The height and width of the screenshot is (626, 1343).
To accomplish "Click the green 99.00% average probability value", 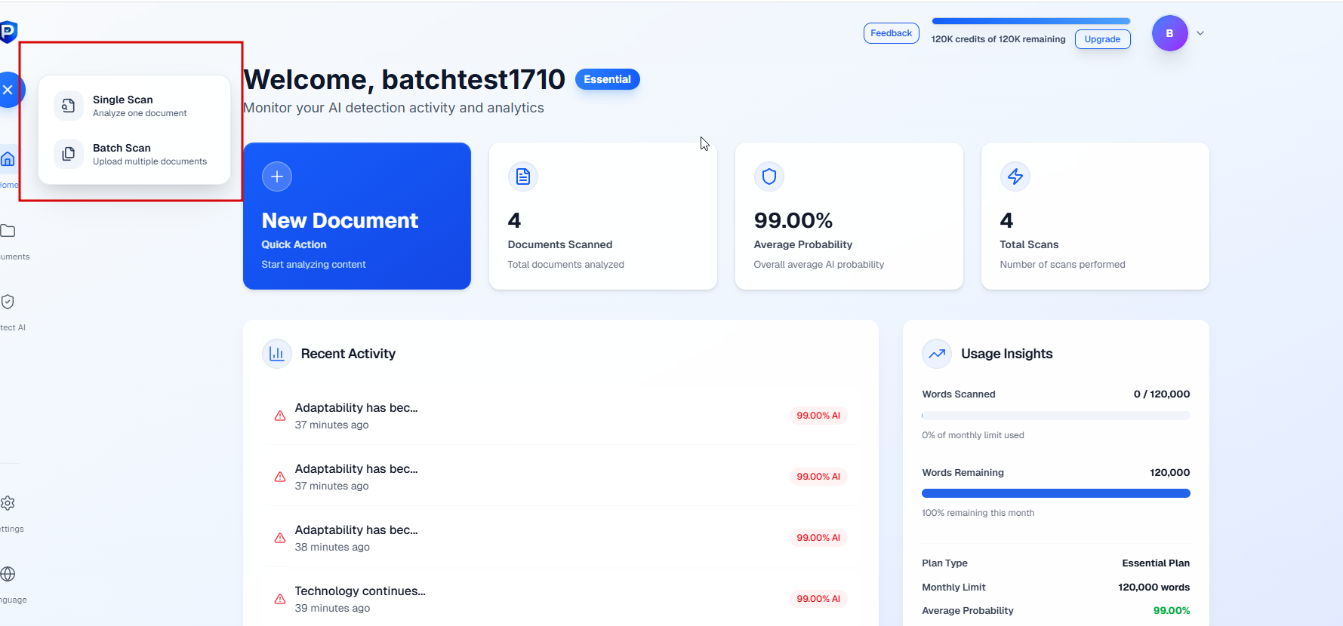I will (1172, 610).
